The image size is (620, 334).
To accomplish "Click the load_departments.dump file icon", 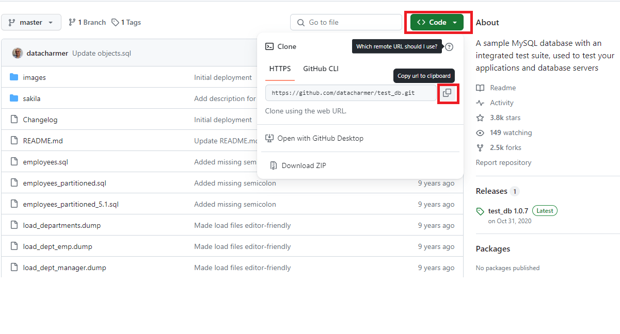I will (14, 225).
